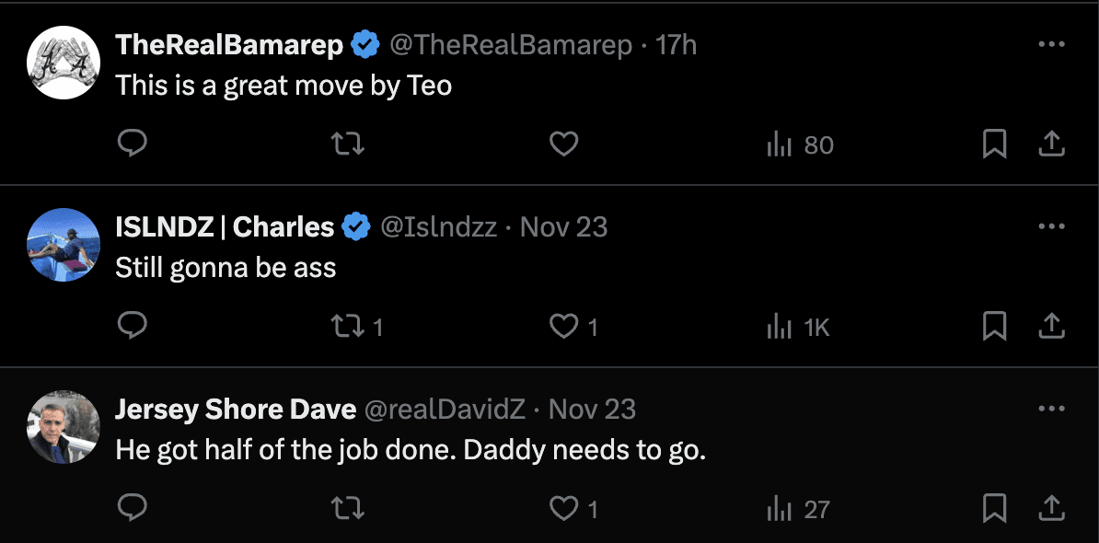
Task: Repost the 'great move by Teo' tweet
Action: [348, 144]
